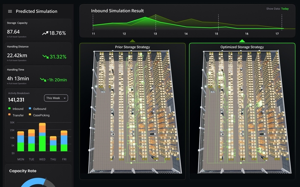
Task: Open the hamburger menu beside Predicted Simulation
Action: (10, 12)
